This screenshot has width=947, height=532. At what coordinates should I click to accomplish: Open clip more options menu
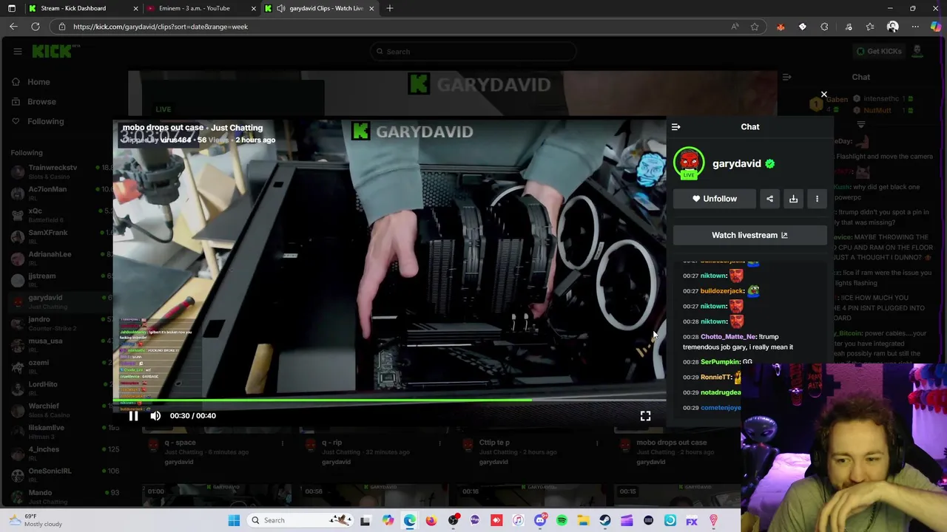tap(817, 199)
